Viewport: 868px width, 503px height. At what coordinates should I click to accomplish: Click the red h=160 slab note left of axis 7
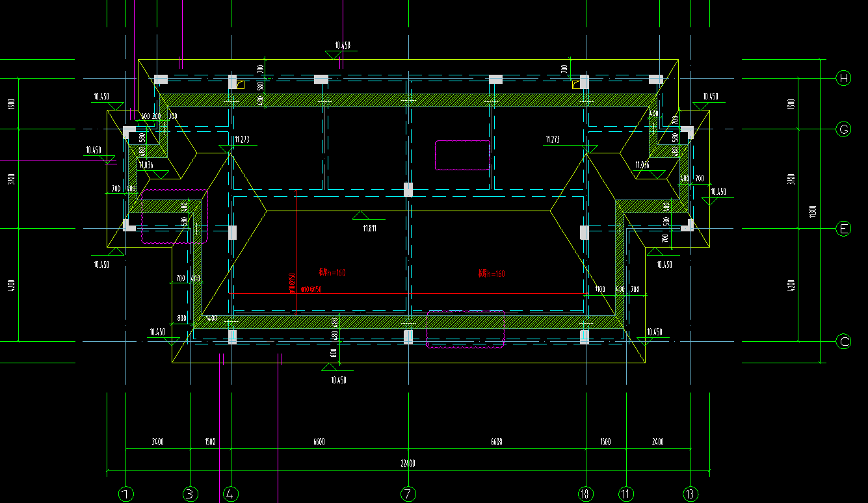332,272
